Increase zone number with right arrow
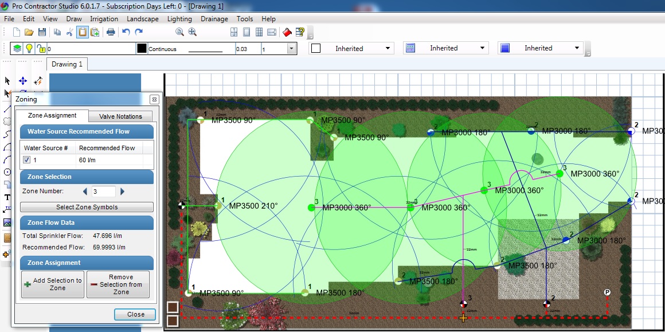Viewport: 665px width, 332px height. (x=122, y=192)
